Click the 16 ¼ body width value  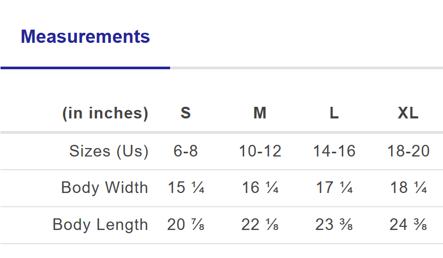(260, 188)
